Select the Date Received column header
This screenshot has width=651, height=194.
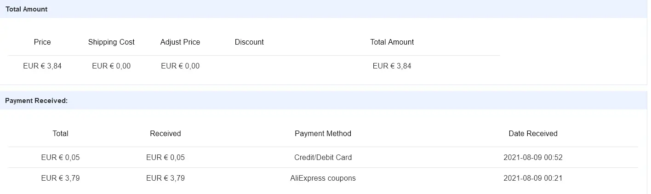(533, 133)
